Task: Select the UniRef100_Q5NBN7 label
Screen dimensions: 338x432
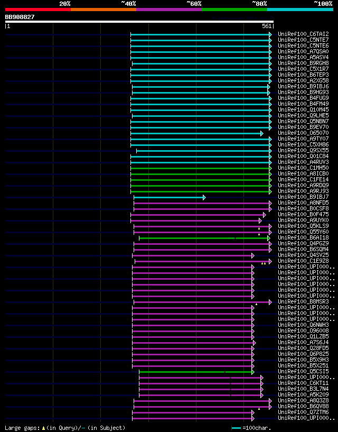Action: pyautogui.click(x=303, y=121)
